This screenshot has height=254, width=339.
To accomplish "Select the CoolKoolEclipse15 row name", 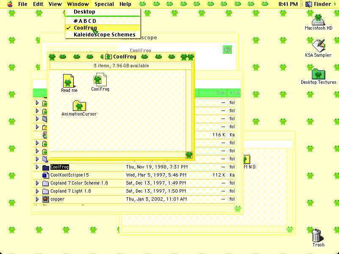I will [x=69, y=175].
